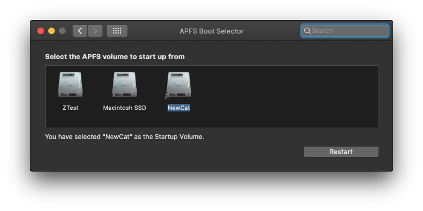This screenshot has width=423, height=211.
Task: Click the magnifying glass in the search box
Action: point(307,31)
